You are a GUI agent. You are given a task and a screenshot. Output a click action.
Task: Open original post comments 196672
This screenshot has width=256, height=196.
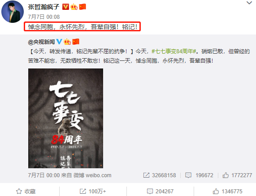coord(199,175)
